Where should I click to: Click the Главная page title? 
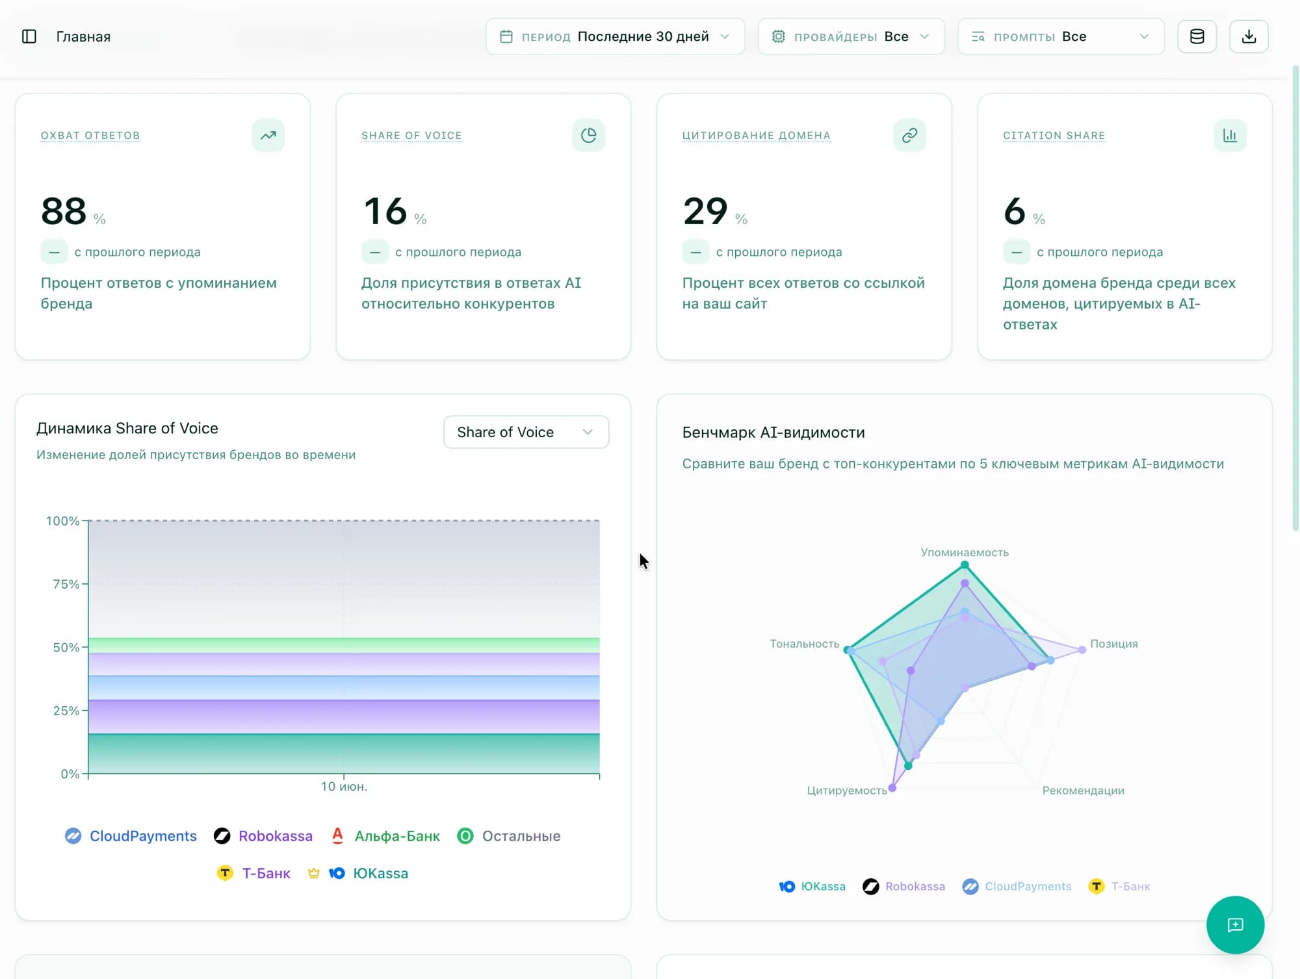point(83,36)
